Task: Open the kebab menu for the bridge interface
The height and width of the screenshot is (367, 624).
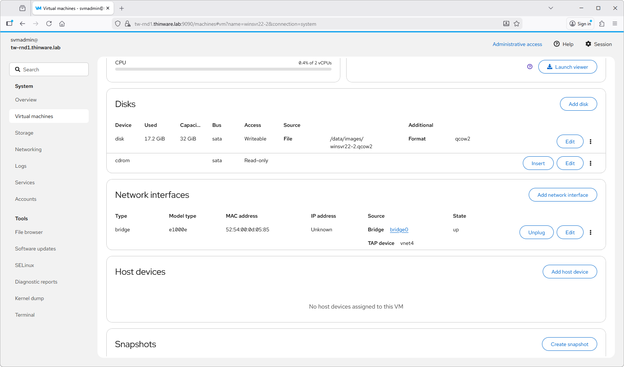Action: coord(591,232)
